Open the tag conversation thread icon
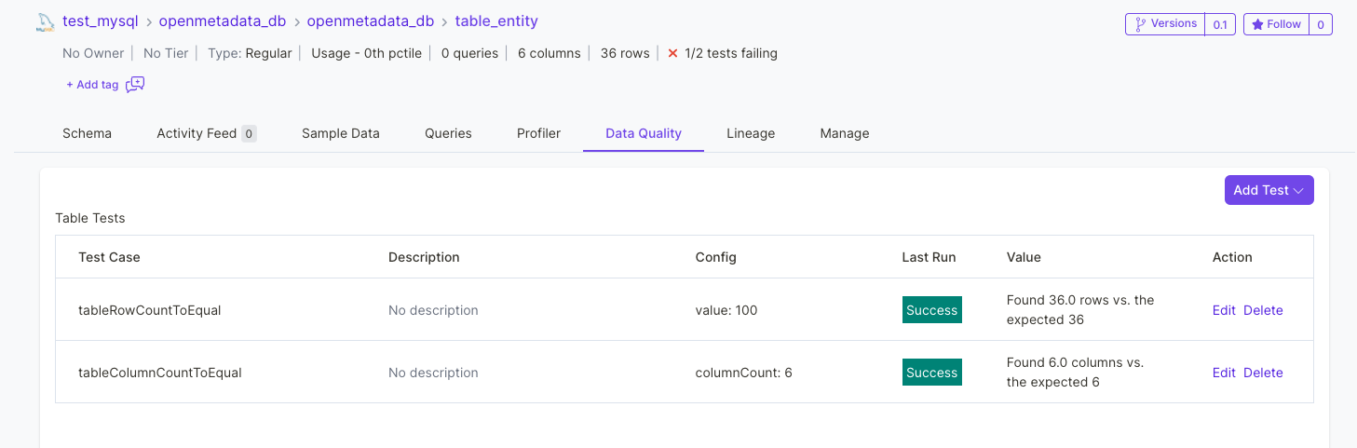Image resolution: width=1357 pixels, height=448 pixels. [x=135, y=85]
